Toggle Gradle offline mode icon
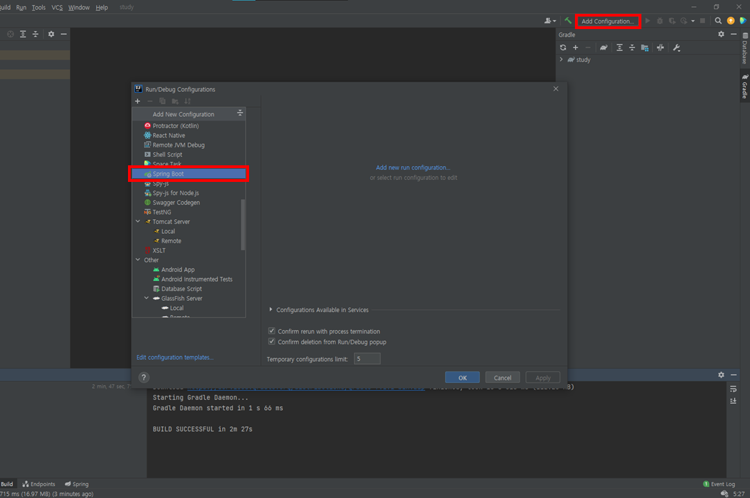 click(x=660, y=47)
